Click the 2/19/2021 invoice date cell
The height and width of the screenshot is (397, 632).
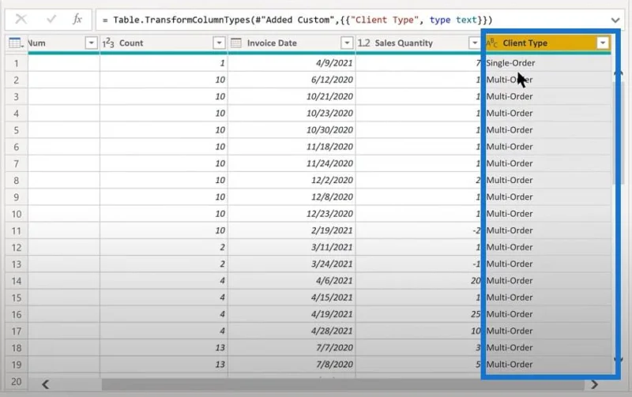pos(292,230)
